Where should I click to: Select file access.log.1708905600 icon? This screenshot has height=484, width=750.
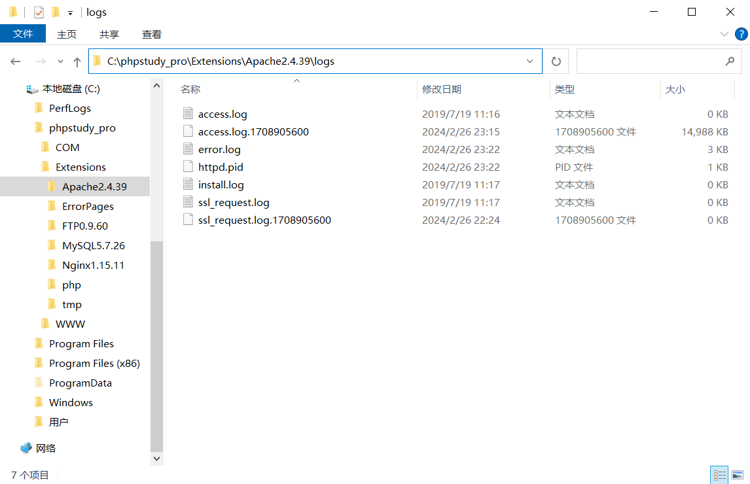click(x=188, y=131)
